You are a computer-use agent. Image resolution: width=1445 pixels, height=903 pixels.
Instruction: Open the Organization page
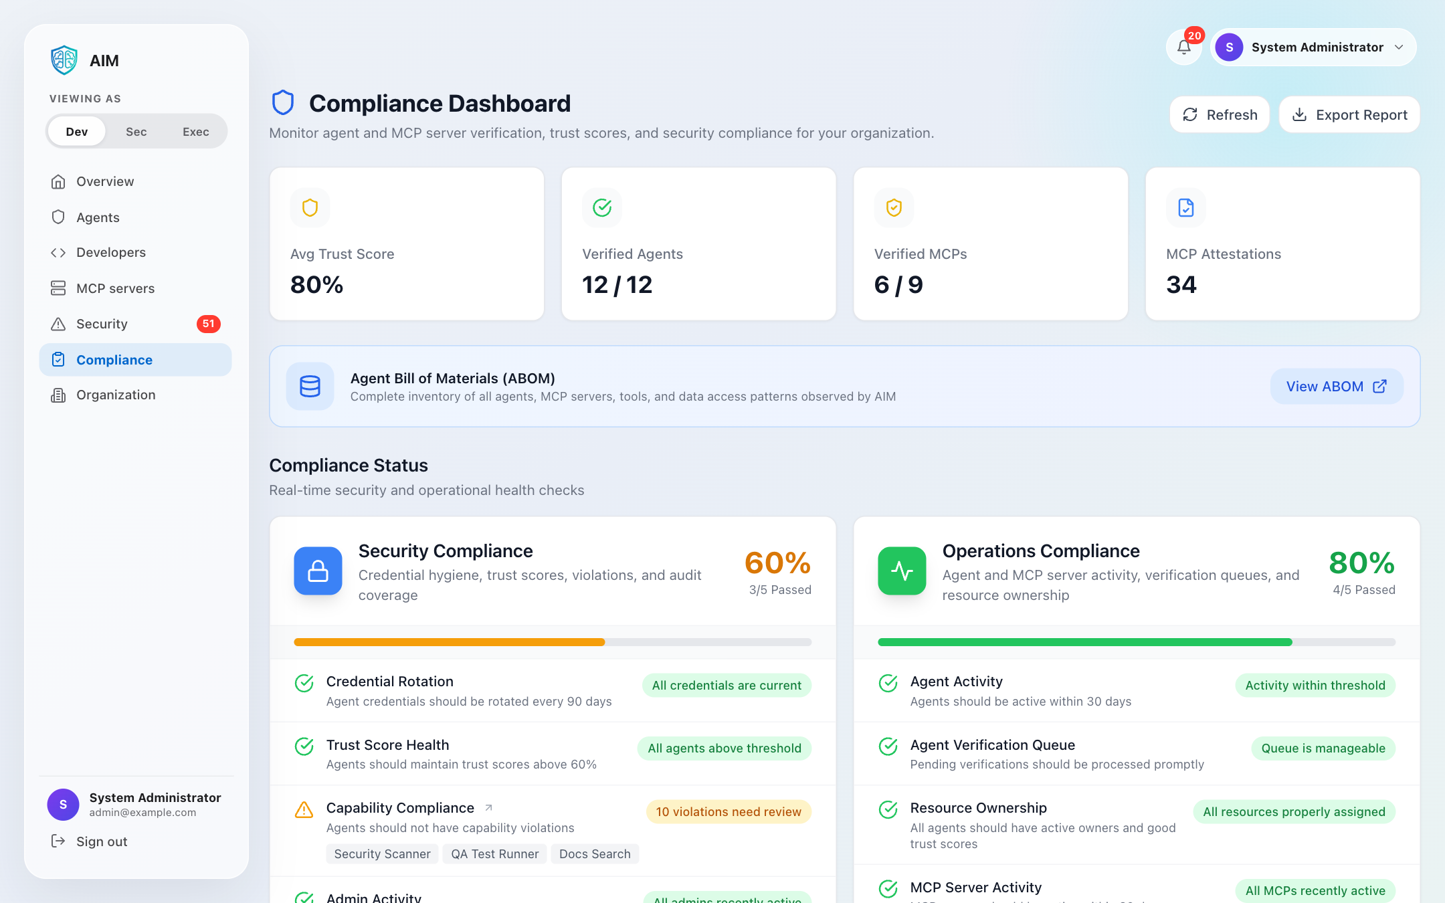136,395
